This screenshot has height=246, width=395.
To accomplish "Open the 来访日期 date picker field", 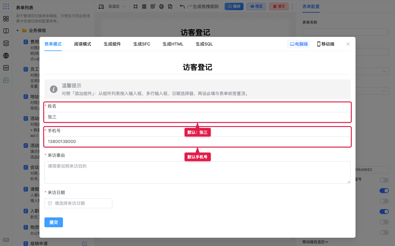I will (x=78, y=203).
